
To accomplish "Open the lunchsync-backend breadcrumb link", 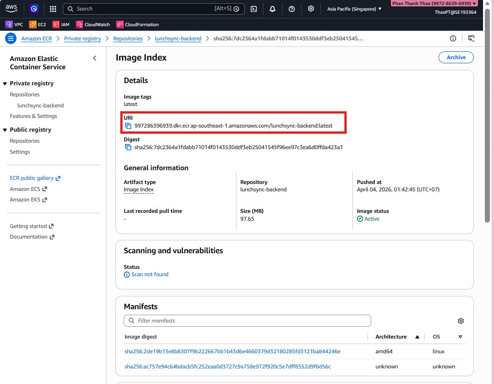I will pyautogui.click(x=178, y=39).
